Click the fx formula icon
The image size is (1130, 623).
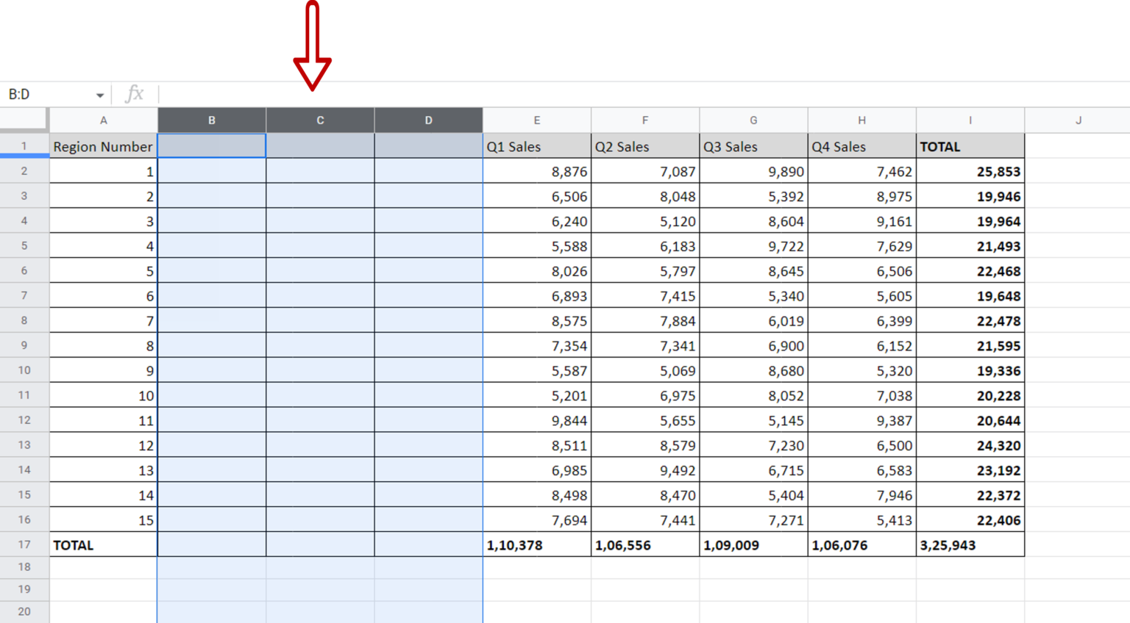point(134,94)
